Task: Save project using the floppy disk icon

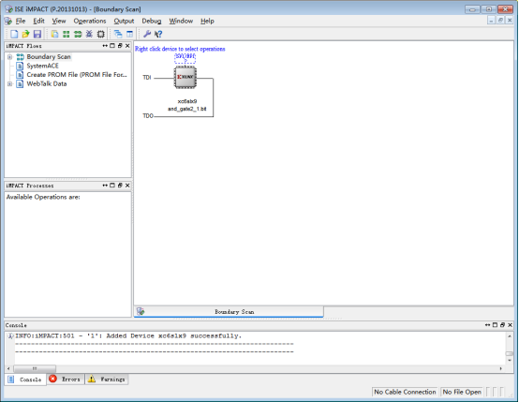Action: tap(37, 34)
